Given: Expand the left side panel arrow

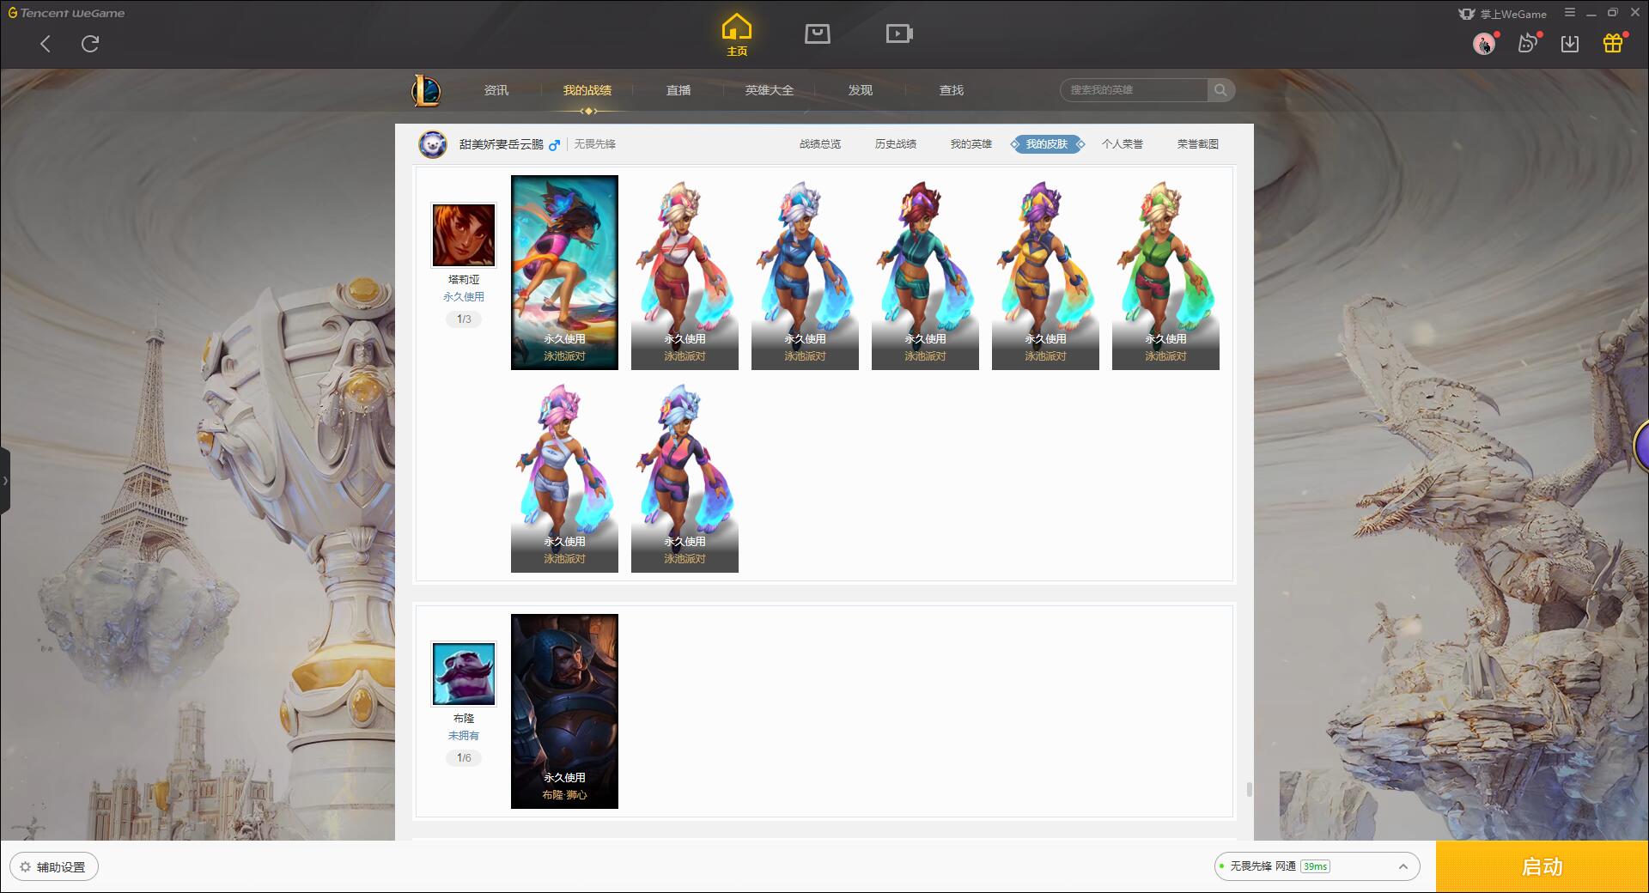Looking at the screenshot, I should click(5, 481).
